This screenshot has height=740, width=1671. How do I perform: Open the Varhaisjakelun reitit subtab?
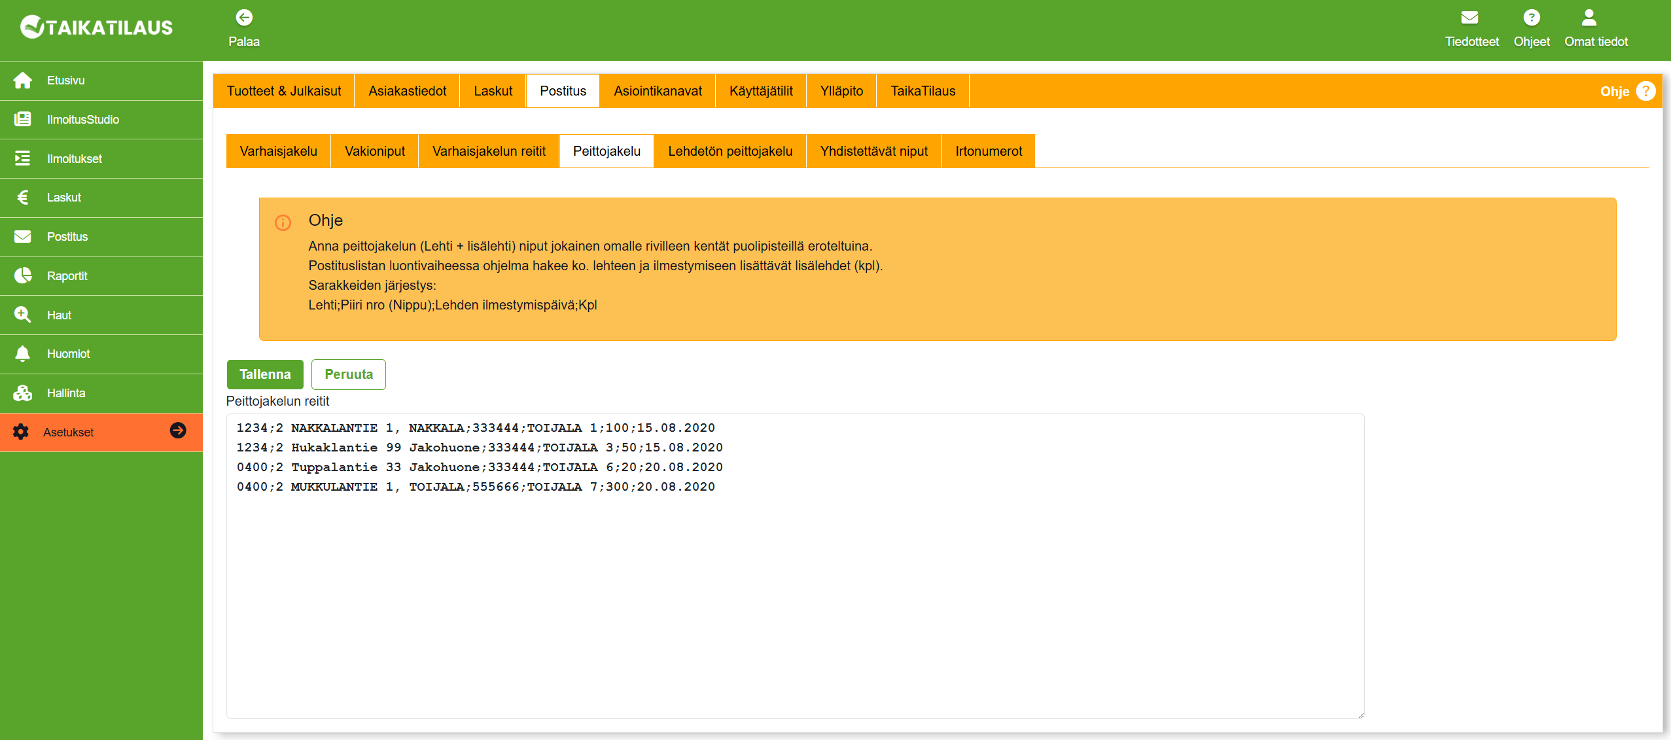click(x=489, y=151)
